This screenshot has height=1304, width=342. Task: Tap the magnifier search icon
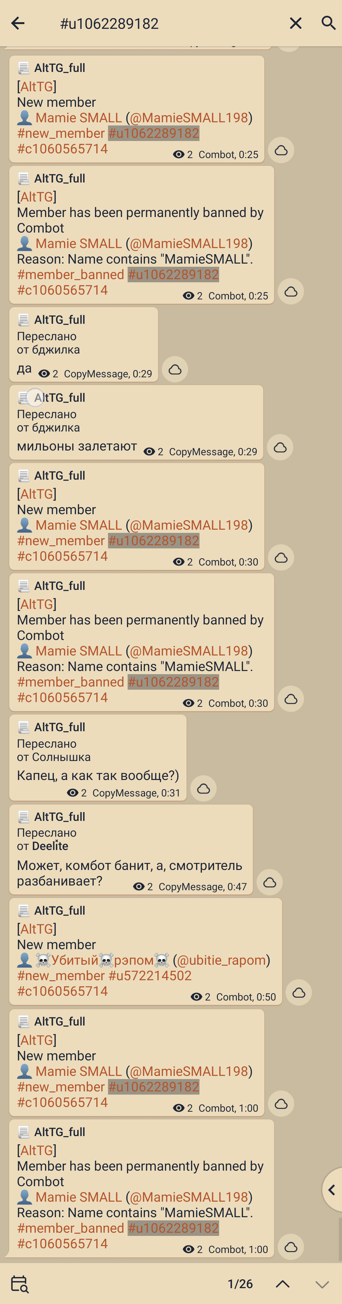pos(328,23)
